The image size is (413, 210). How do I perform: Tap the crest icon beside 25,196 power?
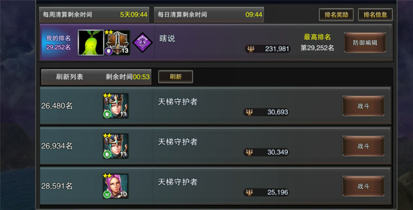[x=249, y=192]
